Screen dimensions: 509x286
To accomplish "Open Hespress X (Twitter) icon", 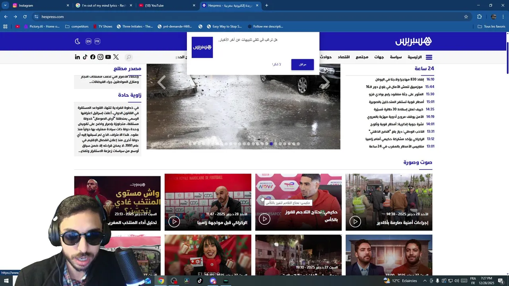I will click(116, 57).
